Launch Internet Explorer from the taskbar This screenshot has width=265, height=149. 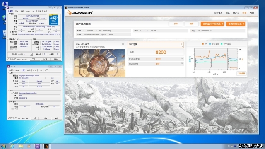pos(12,146)
